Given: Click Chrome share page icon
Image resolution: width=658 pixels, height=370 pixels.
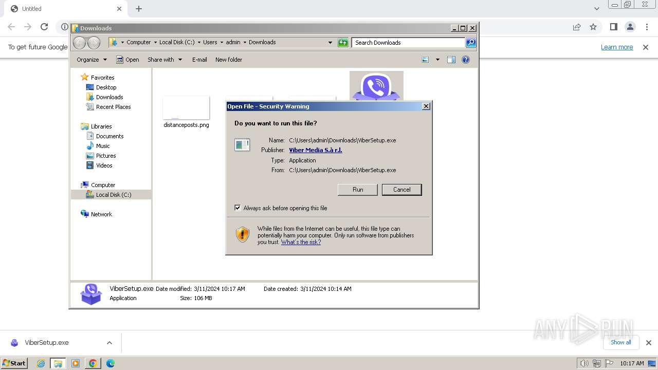Looking at the screenshot, I should click(x=577, y=27).
